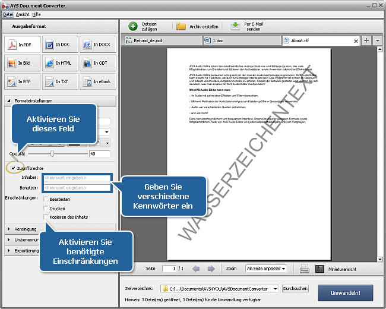The height and width of the screenshot is (309, 386).
Task: Click the Benutzer password field
Action: click(77, 188)
